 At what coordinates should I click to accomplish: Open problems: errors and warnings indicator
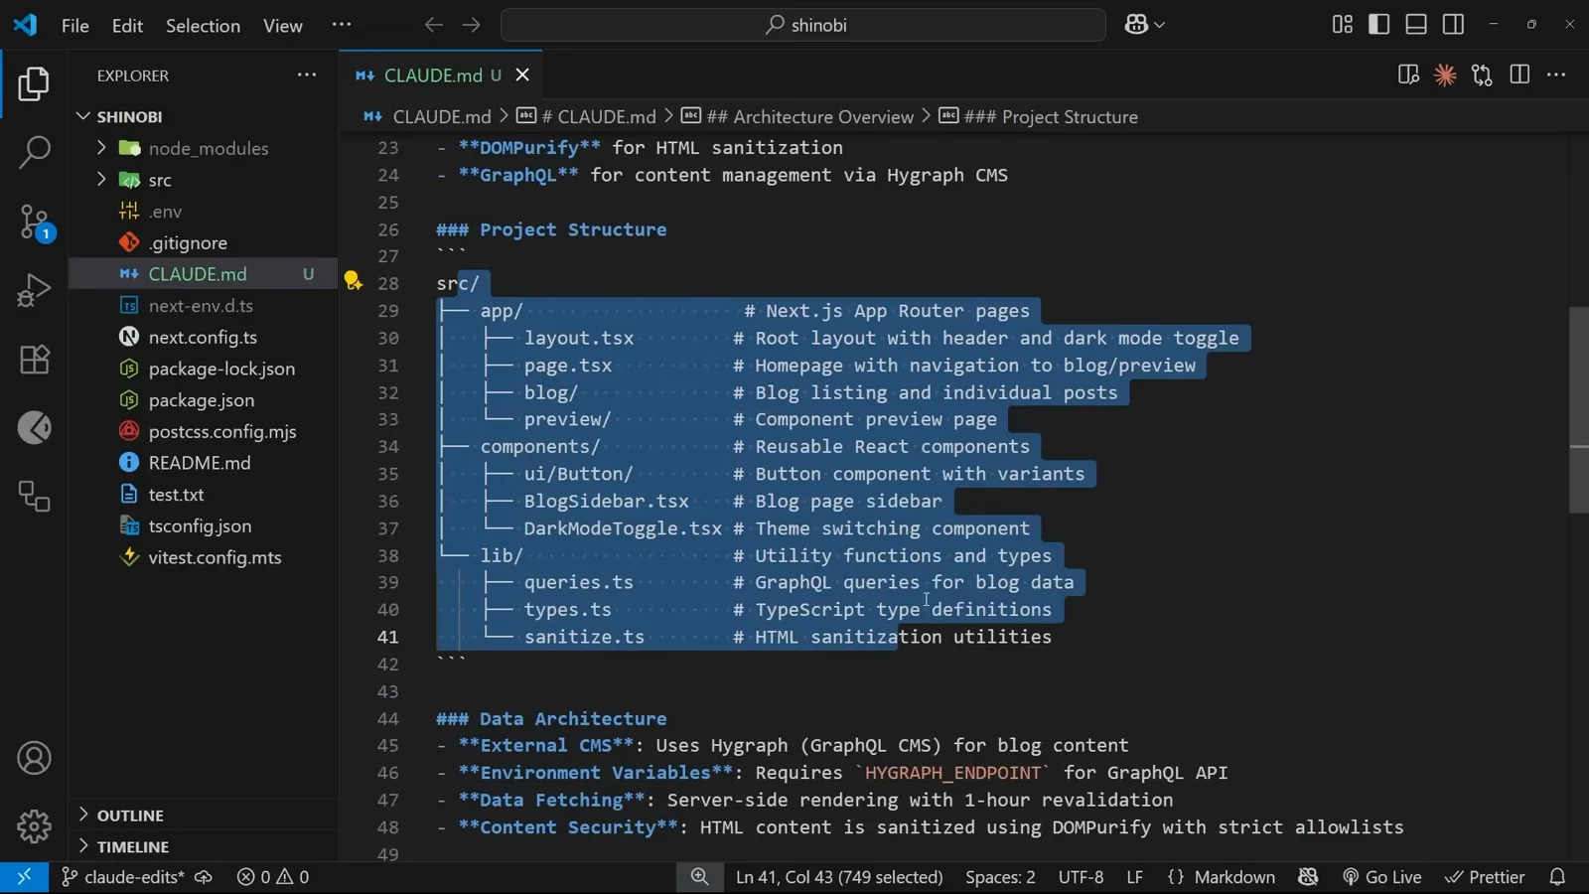273,877
